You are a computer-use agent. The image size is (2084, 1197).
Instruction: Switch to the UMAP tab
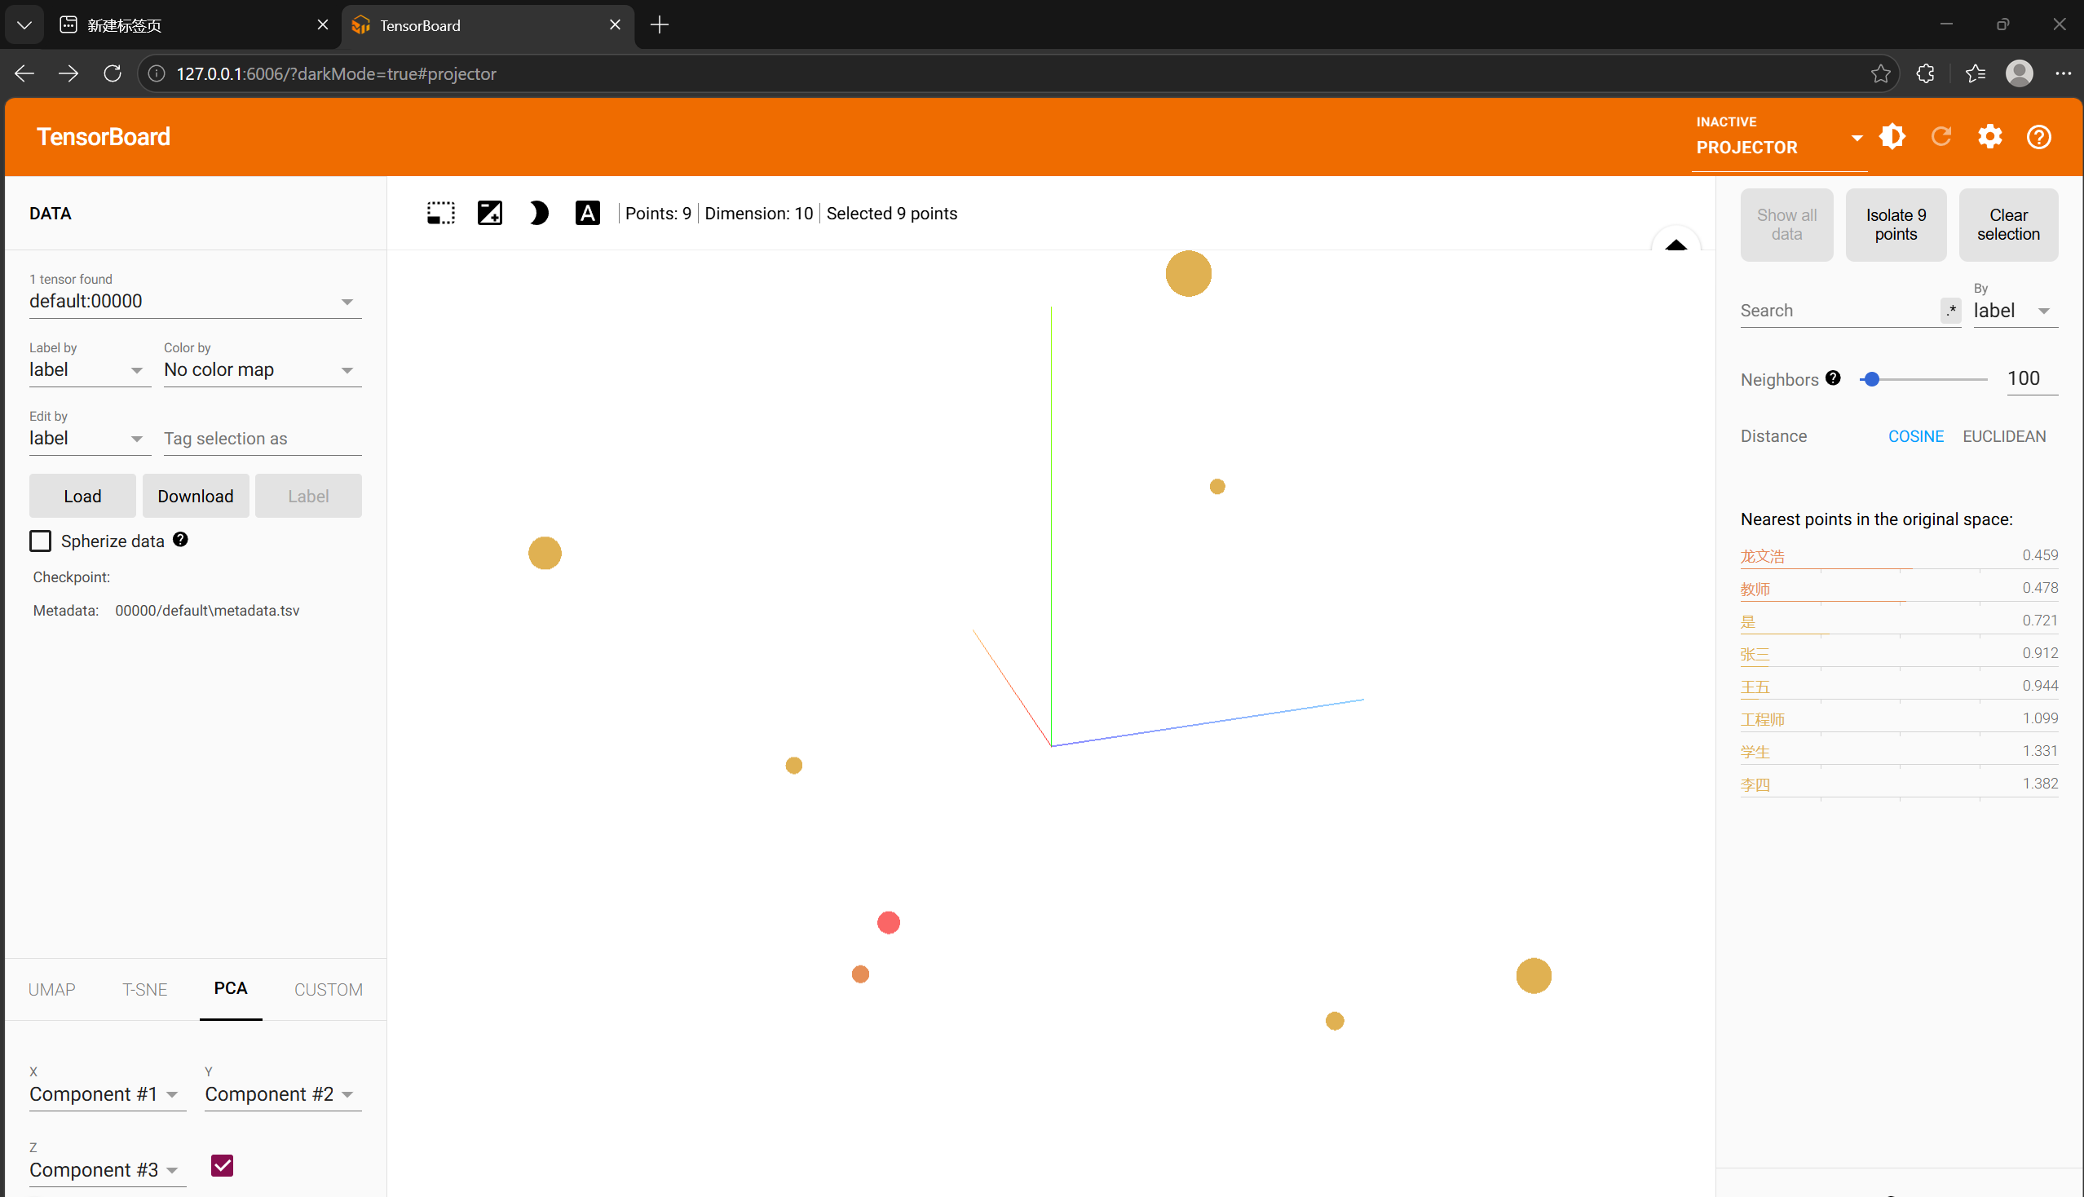coord(52,990)
